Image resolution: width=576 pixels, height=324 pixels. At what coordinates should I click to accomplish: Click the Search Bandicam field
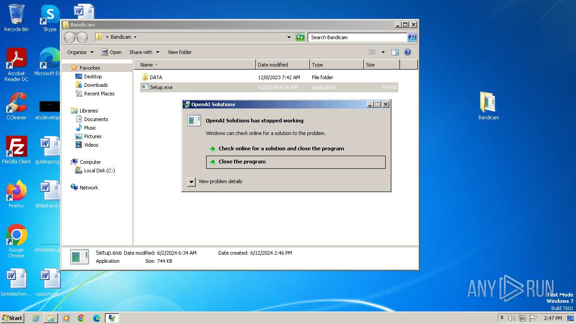[x=357, y=37]
